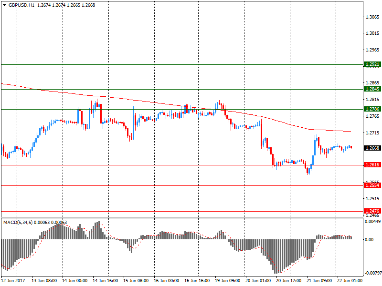Click the 1.2815 price scale value
Image resolution: width=382 pixels, height=286 pixels.
(x=372, y=100)
